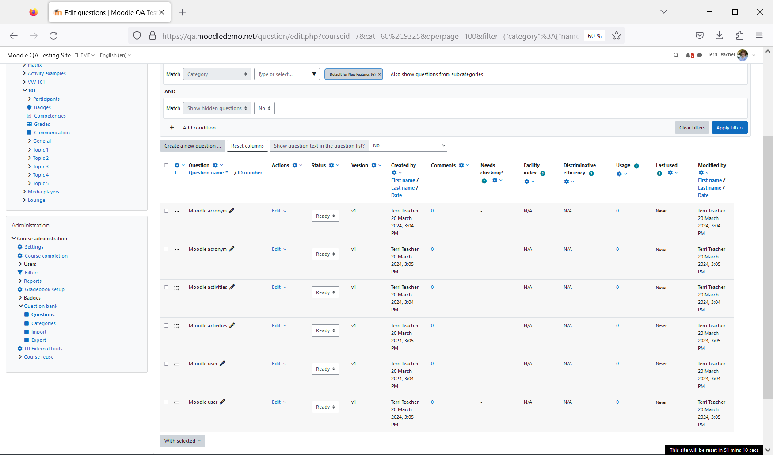Select the second Moodle user question checkbox

point(166,402)
